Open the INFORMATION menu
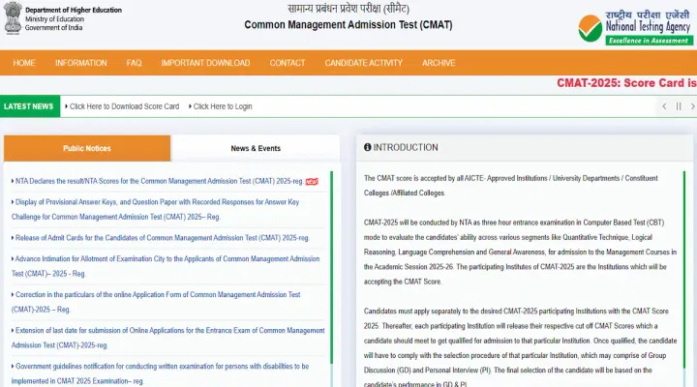697x387 pixels. [x=81, y=63]
